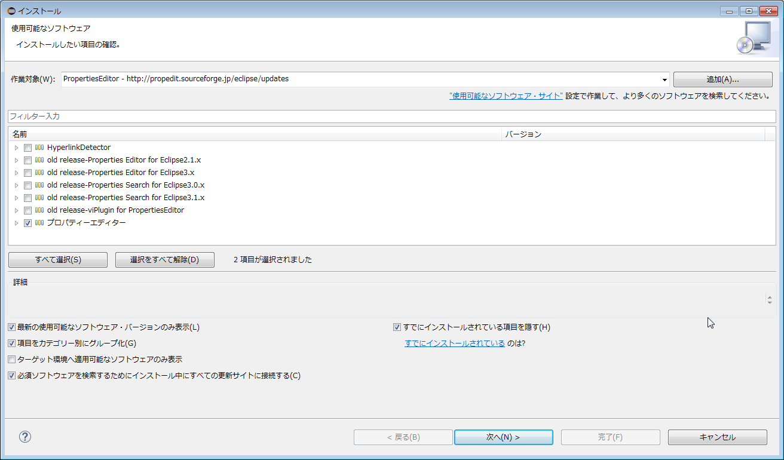Click the category icon beside Properties Editor for Eclipse2.1.x
784x460 pixels.
[x=39, y=160]
